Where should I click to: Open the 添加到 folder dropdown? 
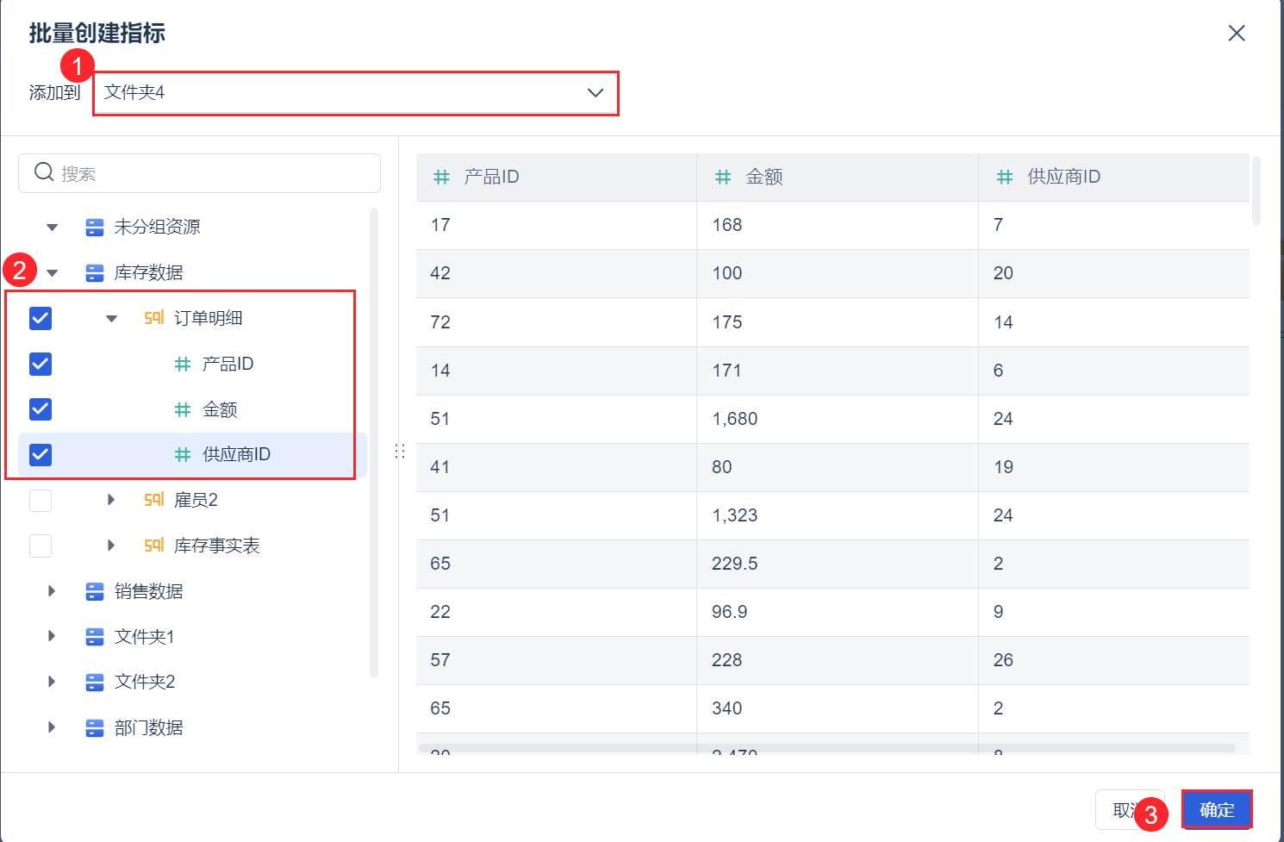[355, 93]
